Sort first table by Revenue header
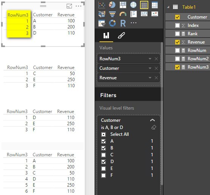This screenshot has height=195, width=210. 66,15
